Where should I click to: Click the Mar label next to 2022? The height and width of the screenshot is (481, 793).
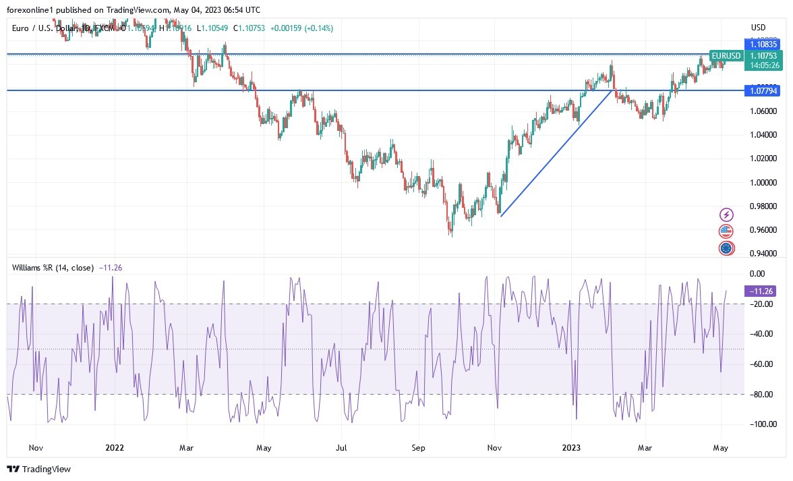[187, 448]
